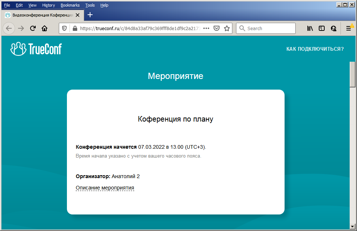Reload the current page
Image resolution: width=357 pixels, height=231 pixels.
tap(33, 28)
